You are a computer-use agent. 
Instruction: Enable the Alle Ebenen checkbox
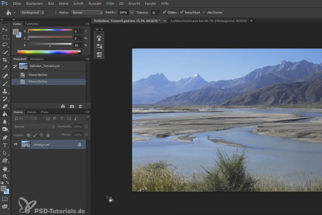[204, 12]
